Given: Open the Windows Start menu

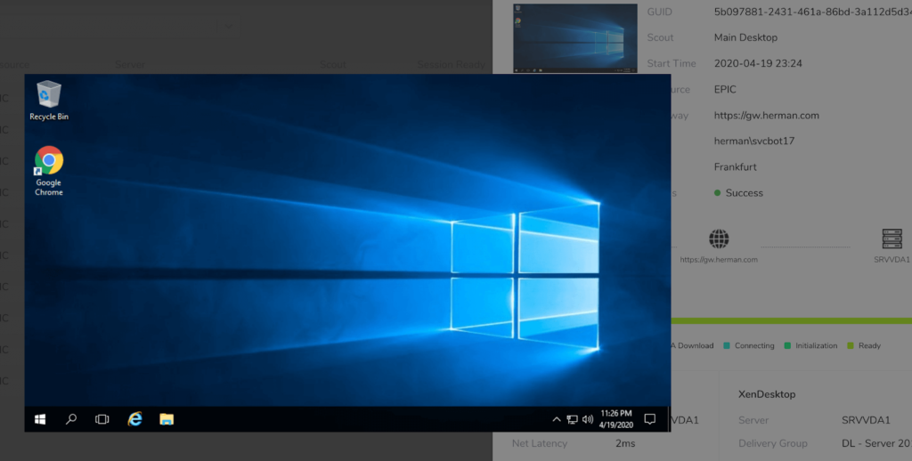Looking at the screenshot, I should click(x=40, y=419).
